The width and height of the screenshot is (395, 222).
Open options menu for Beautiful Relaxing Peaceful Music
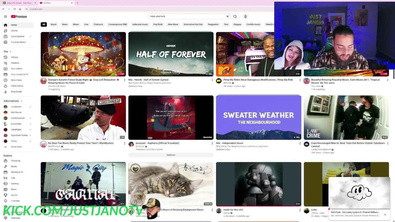click(x=388, y=80)
